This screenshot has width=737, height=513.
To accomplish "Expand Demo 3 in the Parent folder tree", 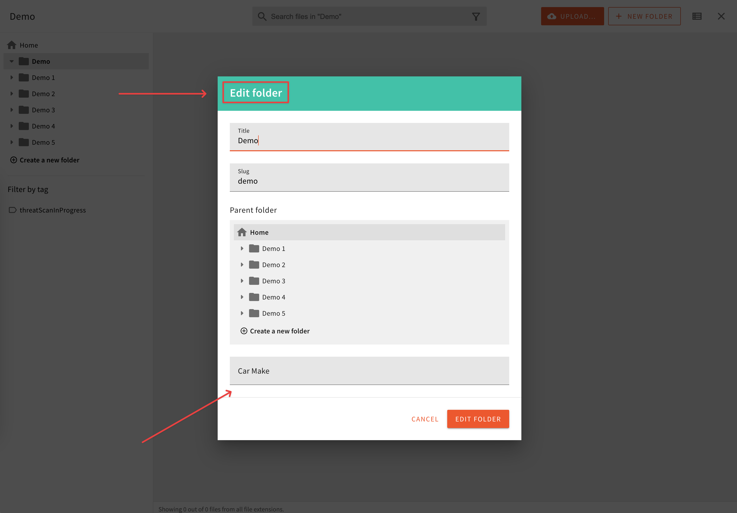I will coord(242,281).
